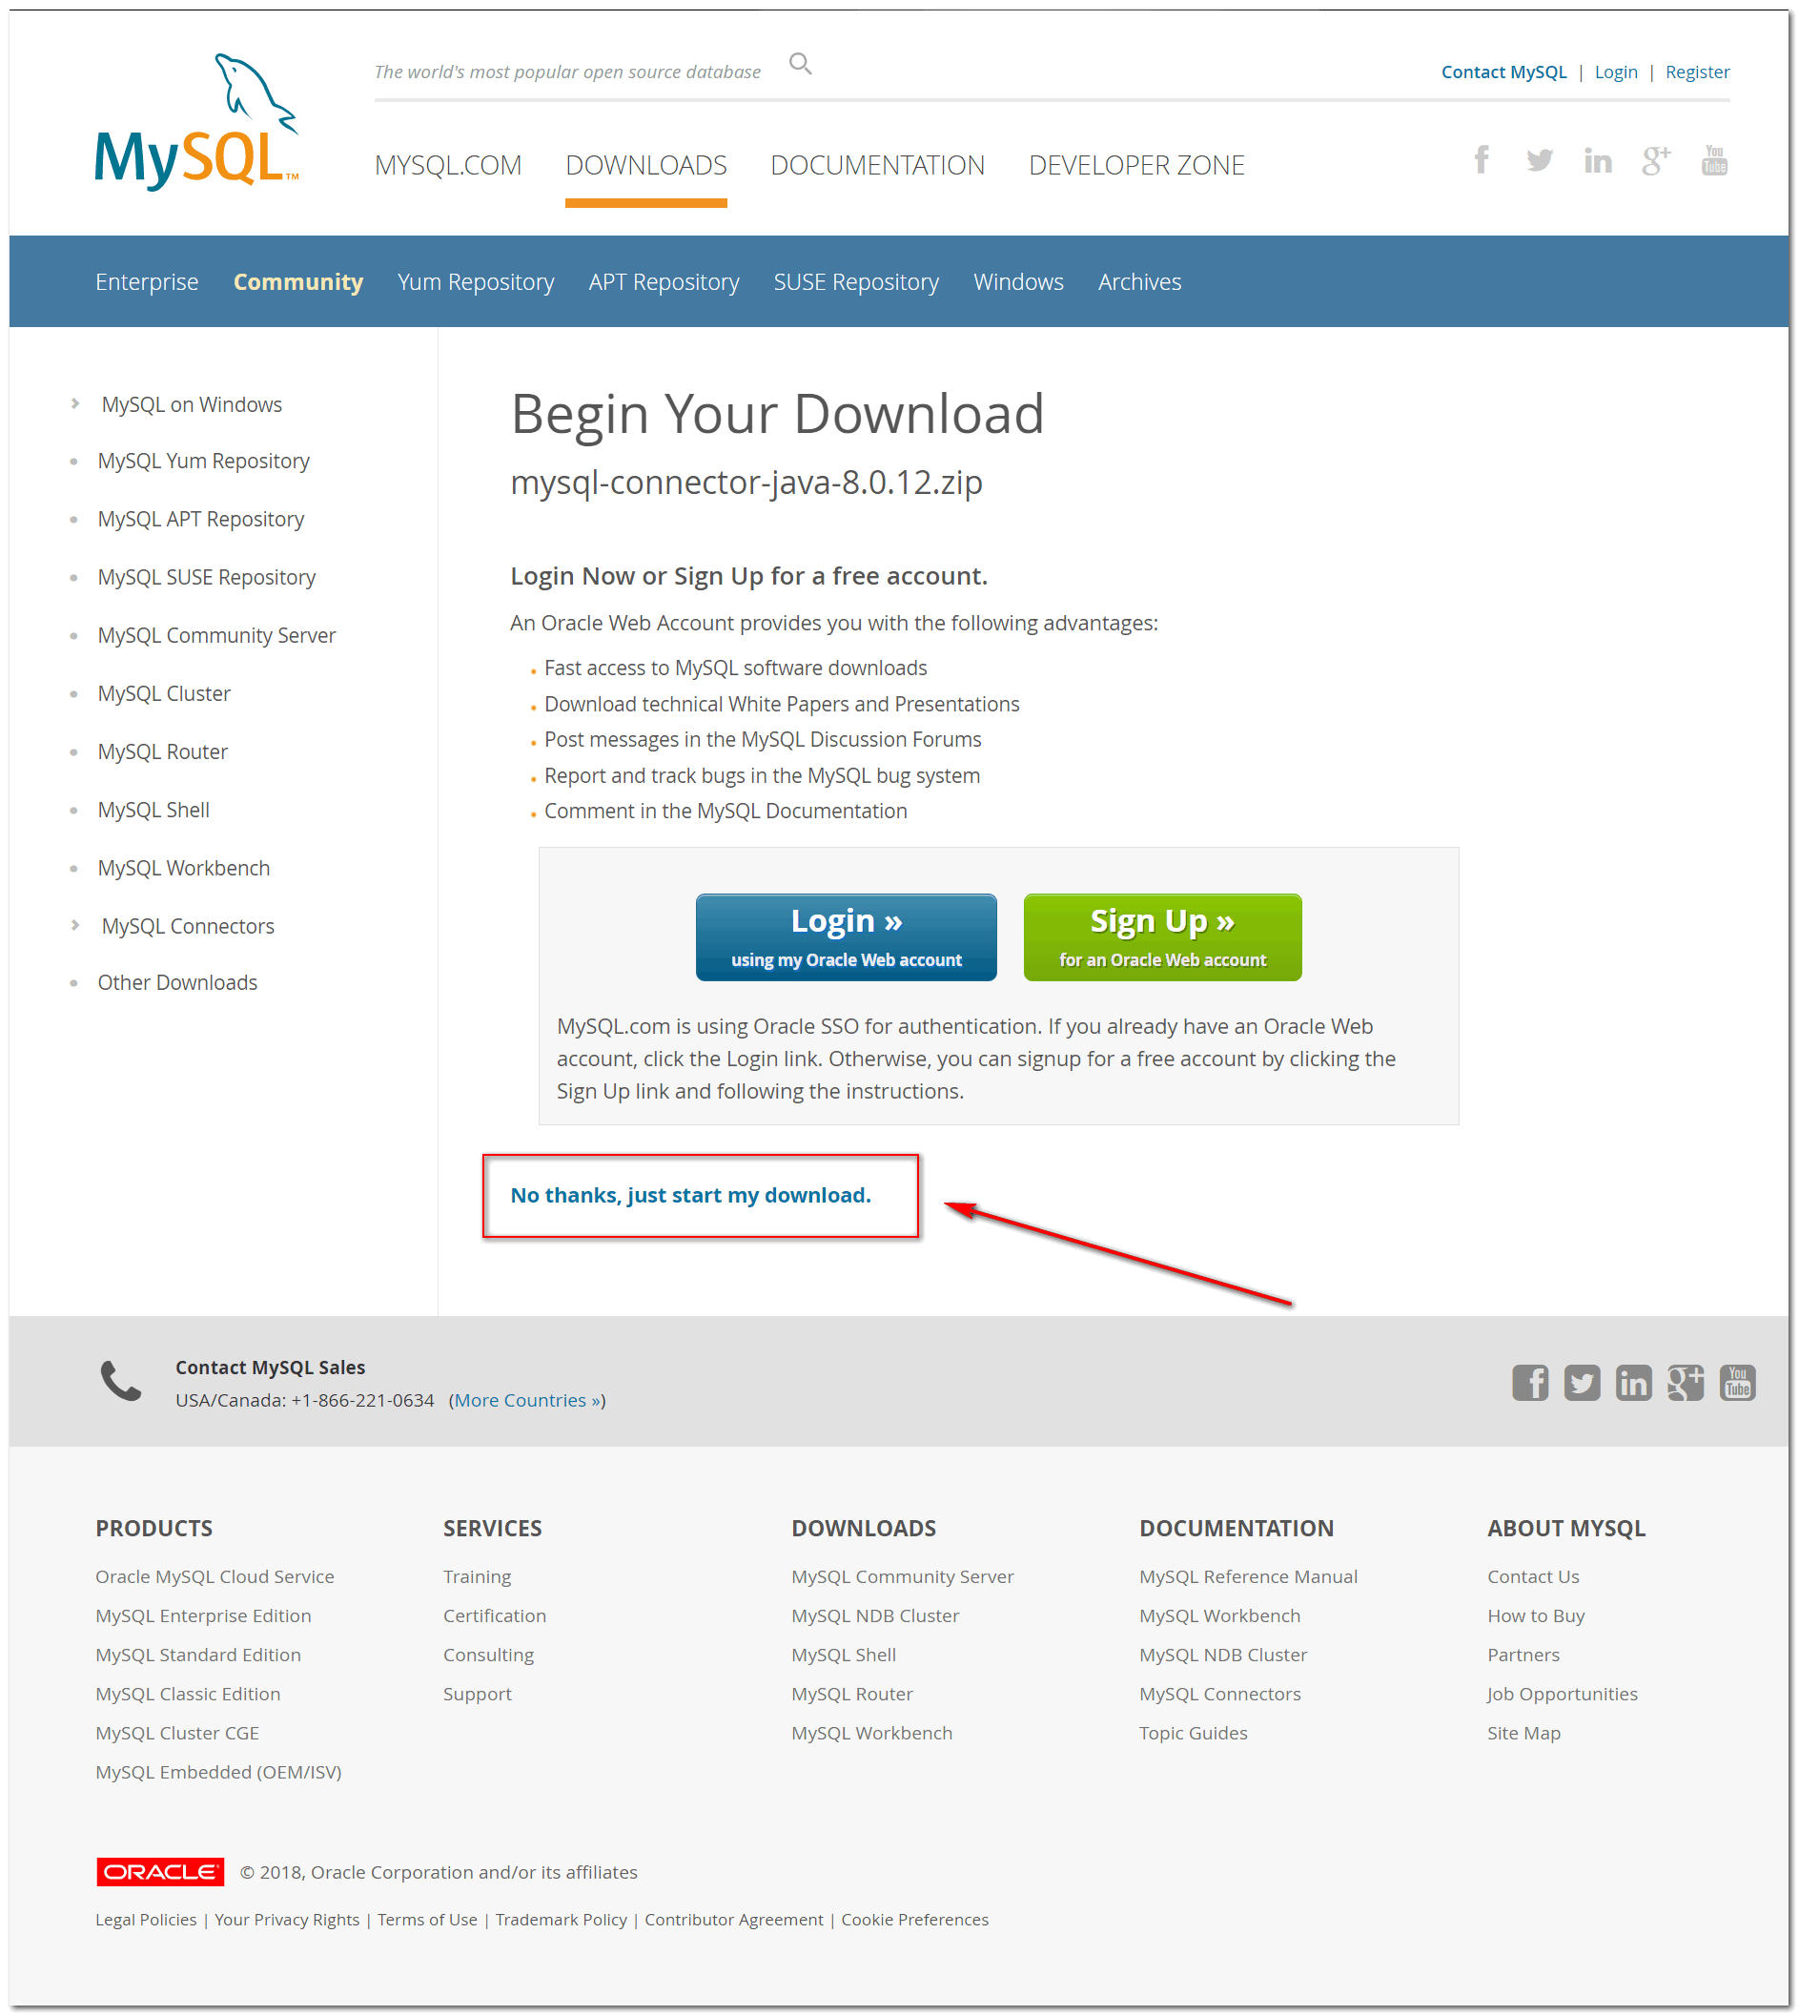
Task: Click the green Sign Up button
Action: (x=1162, y=937)
